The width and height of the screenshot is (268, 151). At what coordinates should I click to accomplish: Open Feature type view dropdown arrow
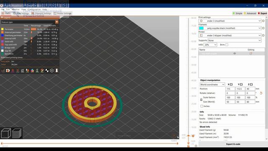point(57,22)
